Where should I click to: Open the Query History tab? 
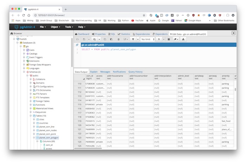tap(135, 72)
